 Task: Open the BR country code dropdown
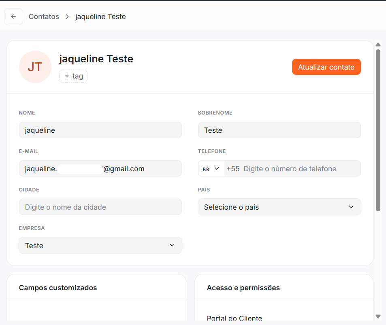click(x=211, y=168)
